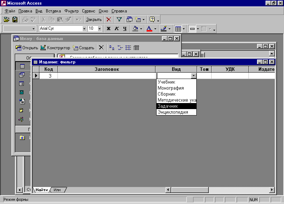Click the fill color paint bucket icon
Viewport: 284px width, 204px height.
[x=135, y=29]
